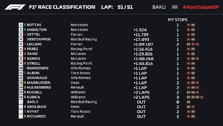Screen dimensions: 223x126
Task: Click the first soft tyre icon for Hamilton
Action: (x=188, y=30)
